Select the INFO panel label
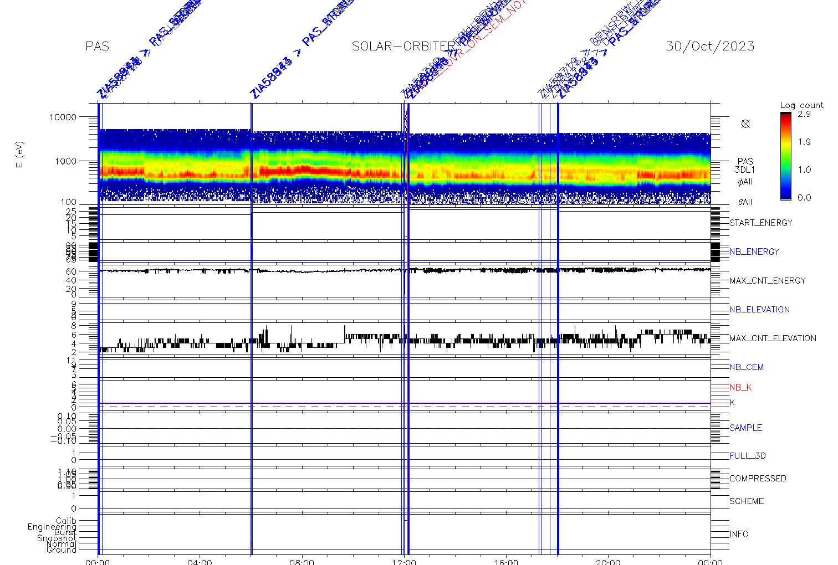The height and width of the screenshot is (565, 838). [739, 534]
